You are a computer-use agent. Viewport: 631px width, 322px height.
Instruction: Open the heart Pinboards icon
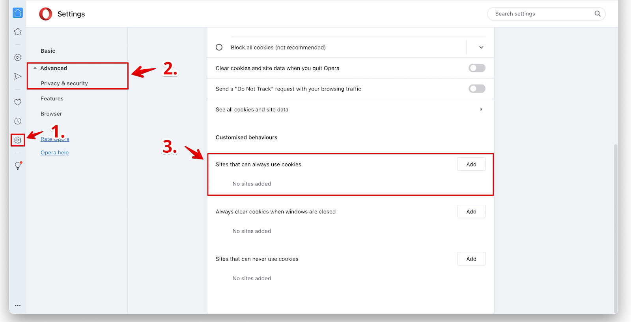[18, 102]
